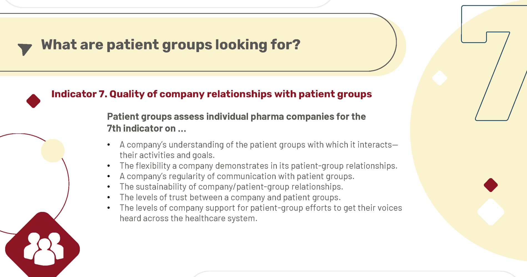Click the large white diamond at lower right
This screenshot has height=277, width=527.
point(491,212)
